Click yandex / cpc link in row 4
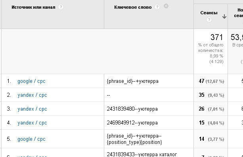 pos(32,123)
